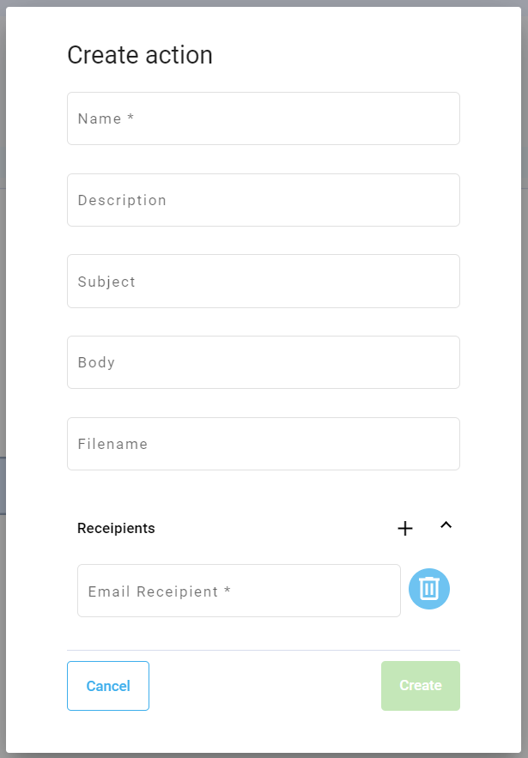Click the Description field
The width and height of the screenshot is (528, 758).
(263, 200)
